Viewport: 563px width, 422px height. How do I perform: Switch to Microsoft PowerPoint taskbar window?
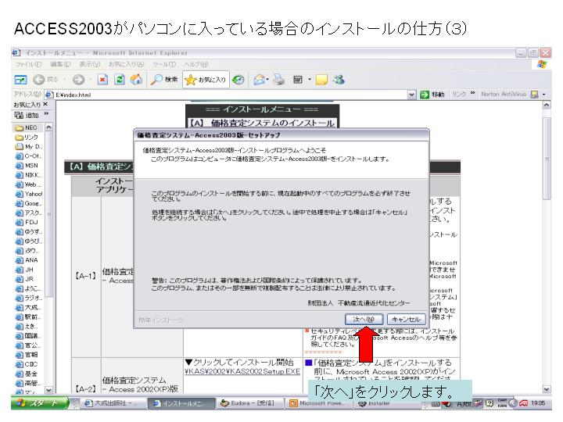click(x=317, y=403)
